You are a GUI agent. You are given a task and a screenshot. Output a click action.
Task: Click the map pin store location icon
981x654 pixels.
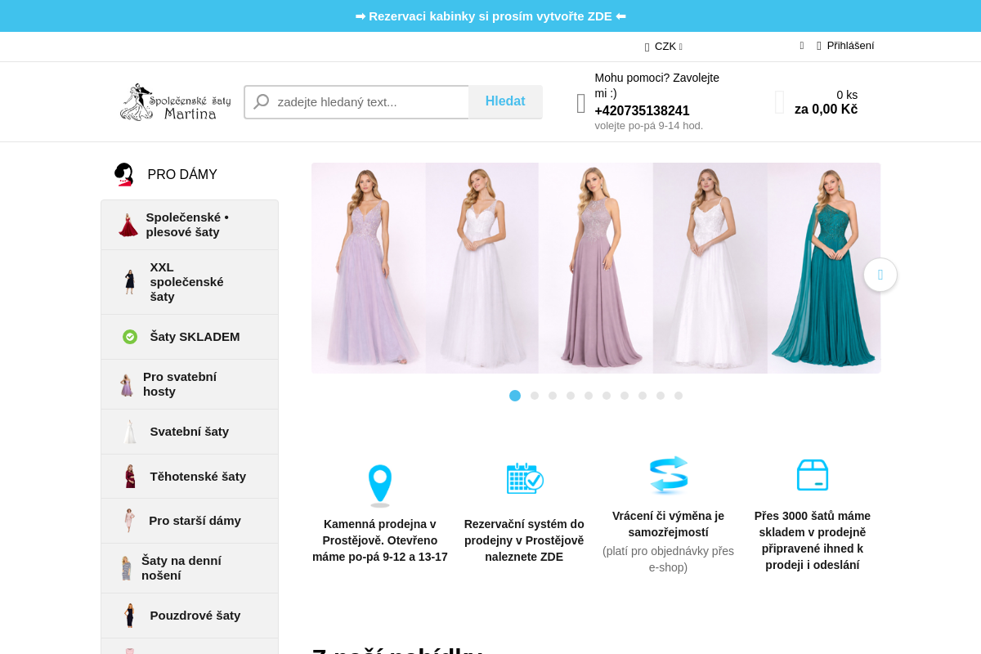380,485
